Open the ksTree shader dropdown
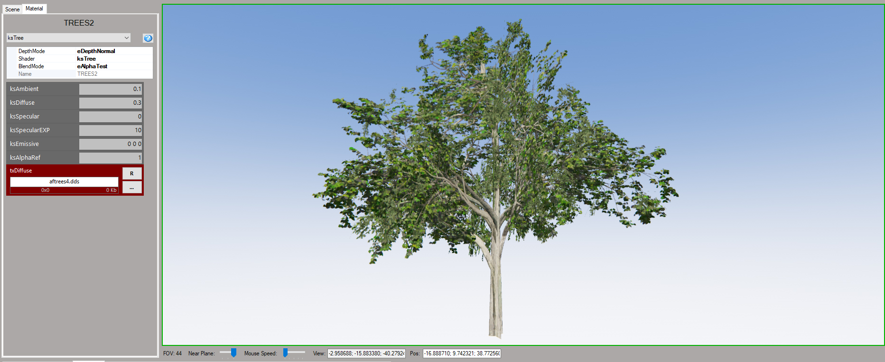 (69, 38)
